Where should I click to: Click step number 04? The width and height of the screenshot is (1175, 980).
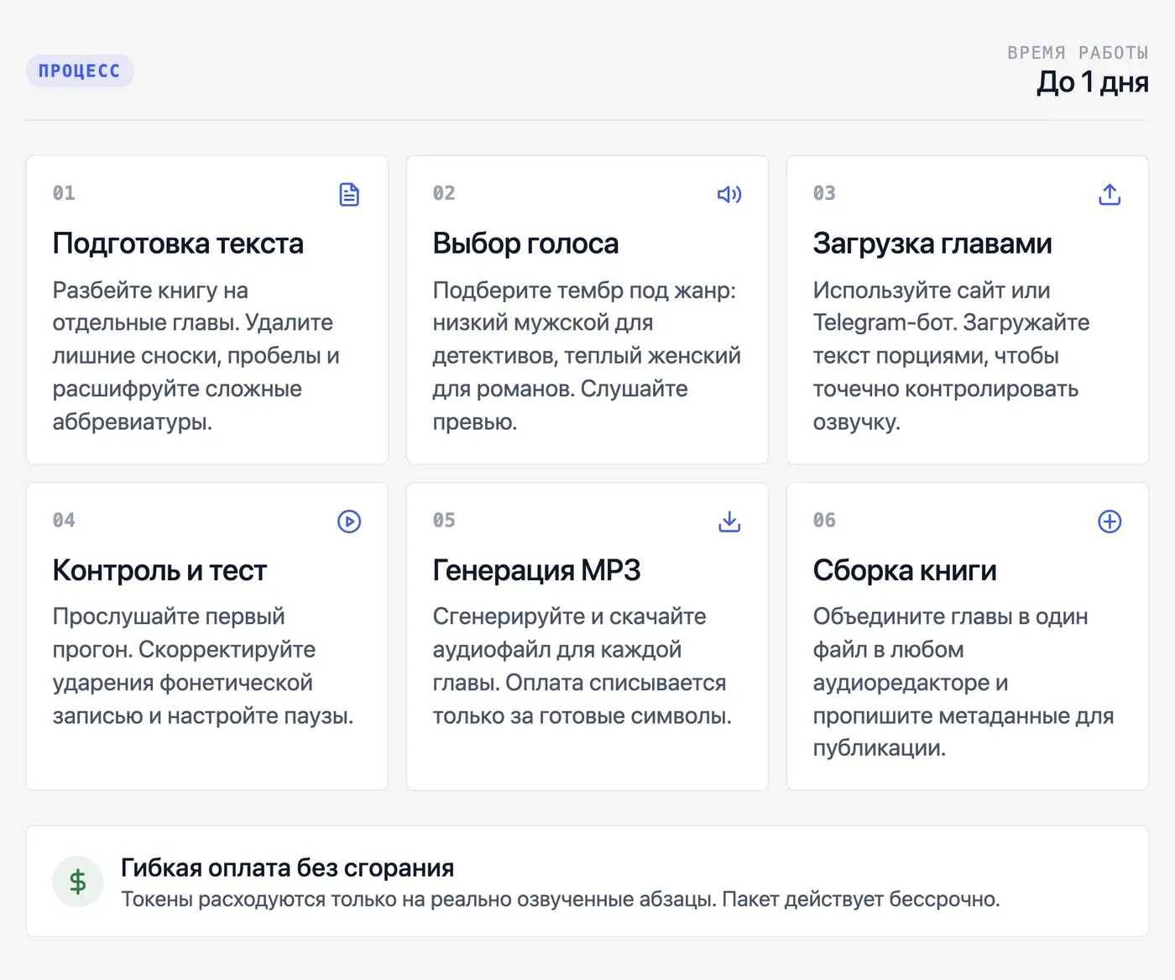[x=64, y=521]
